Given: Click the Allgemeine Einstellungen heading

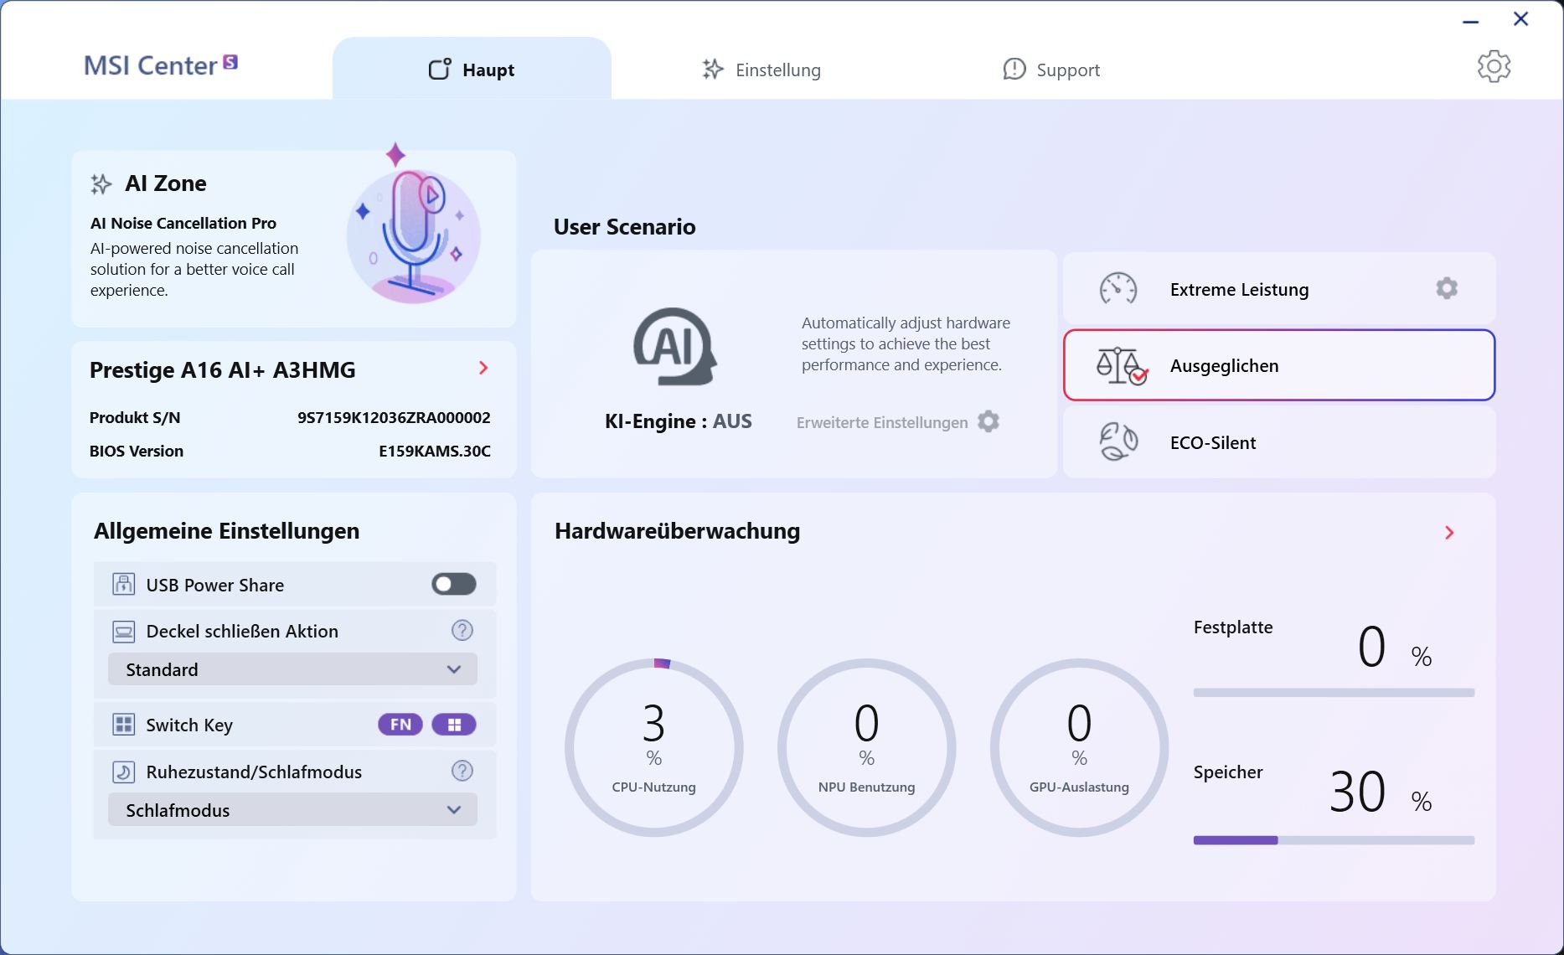Looking at the screenshot, I should pos(226,530).
